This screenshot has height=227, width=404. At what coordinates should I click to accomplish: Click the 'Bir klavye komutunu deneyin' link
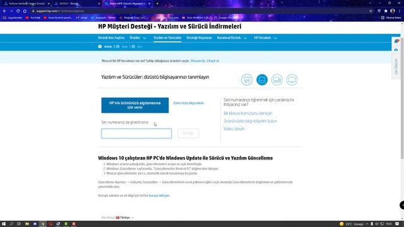(x=248, y=113)
